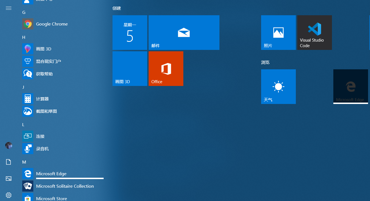370x201 pixels.
Task: Open the 邮件 mail tile
Action: pyautogui.click(x=184, y=32)
